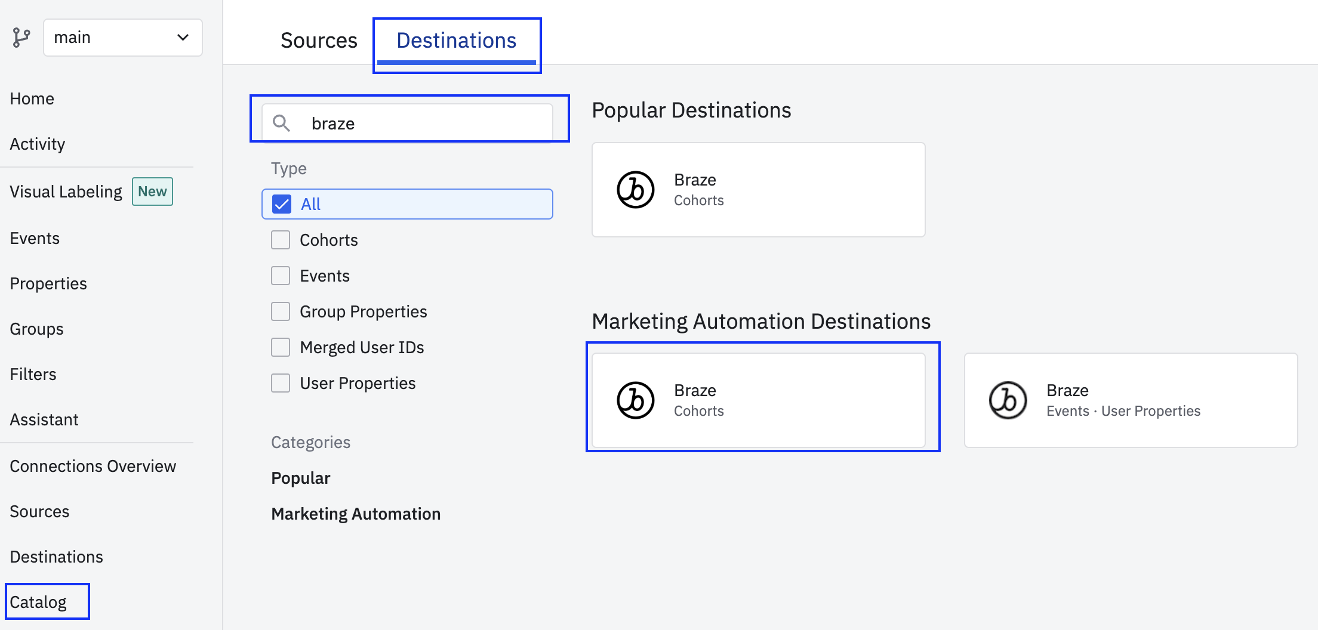The width and height of the screenshot is (1318, 630).
Task: Check the Group Properties filter
Action: pos(281,311)
